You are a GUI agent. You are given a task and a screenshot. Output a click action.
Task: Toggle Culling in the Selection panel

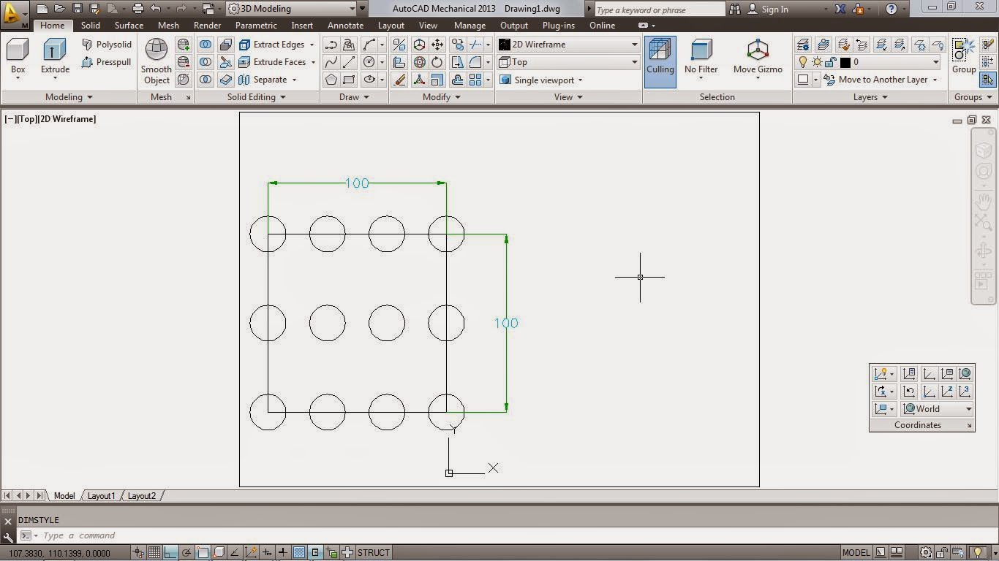click(x=660, y=58)
